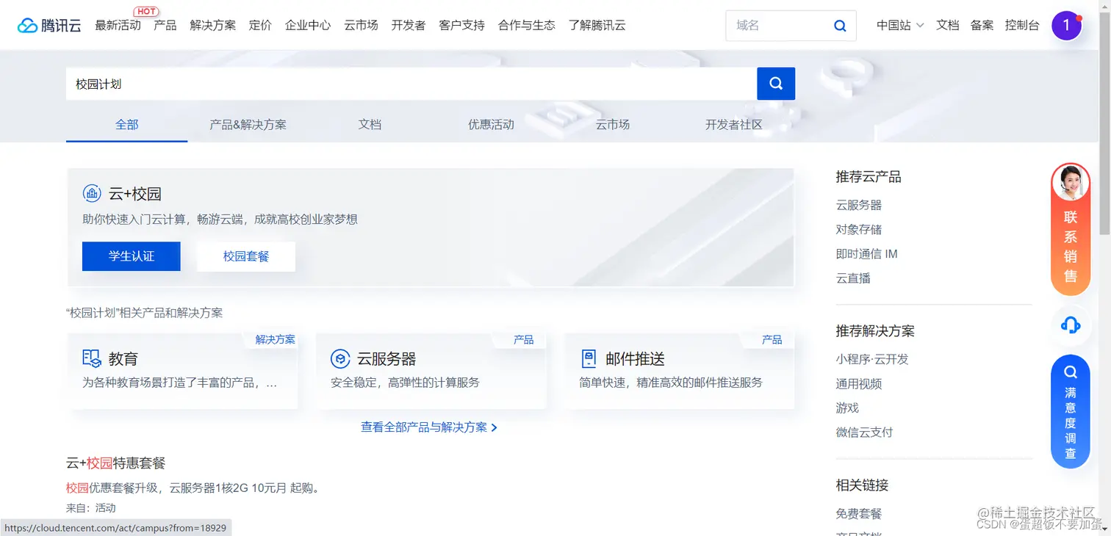Open the 合作与生态 menu item
Image resolution: width=1111 pixels, height=536 pixels.
[x=527, y=25]
